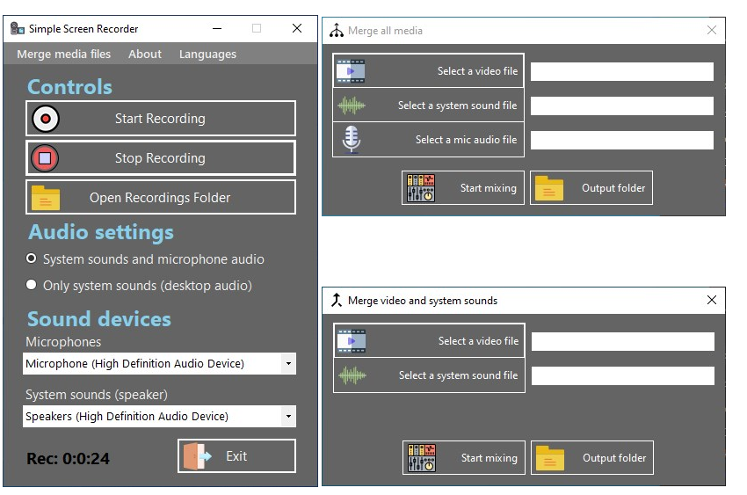747x495 pixels.
Task: Select Only system sounds (desktop audio) option
Action: pos(32,284)
